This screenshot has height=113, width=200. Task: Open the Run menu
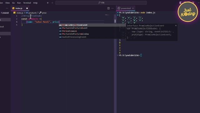tap(19, 3)
